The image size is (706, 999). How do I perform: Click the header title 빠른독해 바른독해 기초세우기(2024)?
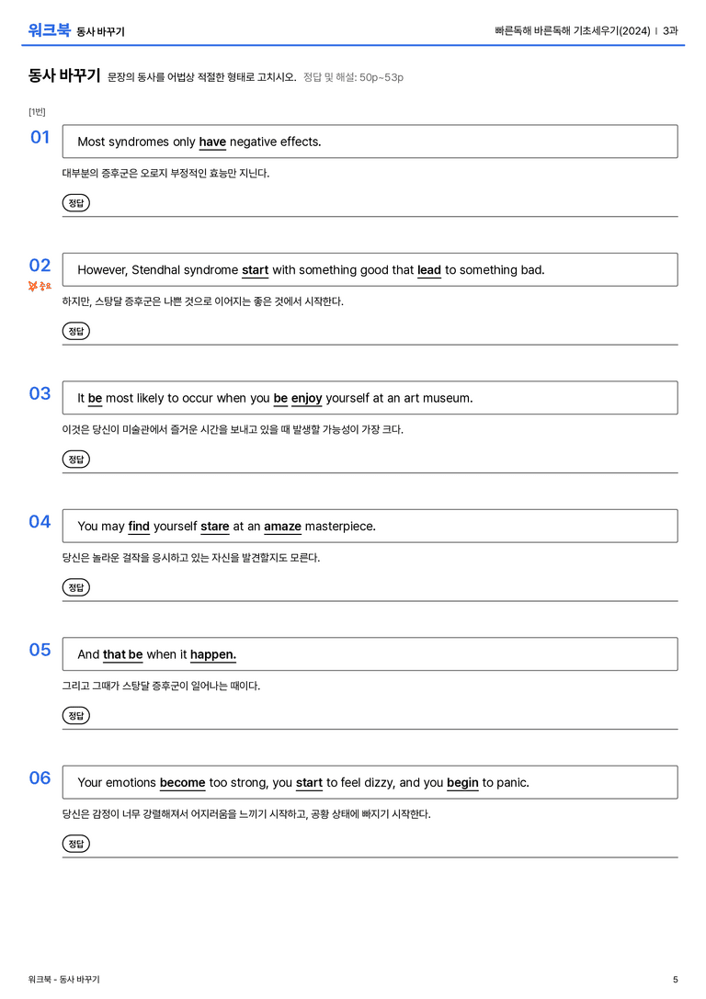point(572,30)
